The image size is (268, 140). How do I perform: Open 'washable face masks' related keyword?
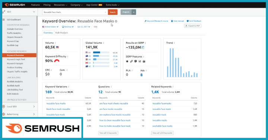tap(162, 126)
